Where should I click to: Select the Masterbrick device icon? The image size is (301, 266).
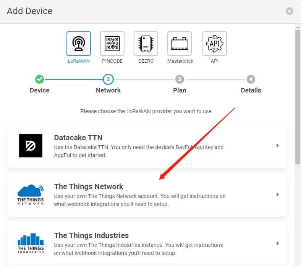point(180,44)
